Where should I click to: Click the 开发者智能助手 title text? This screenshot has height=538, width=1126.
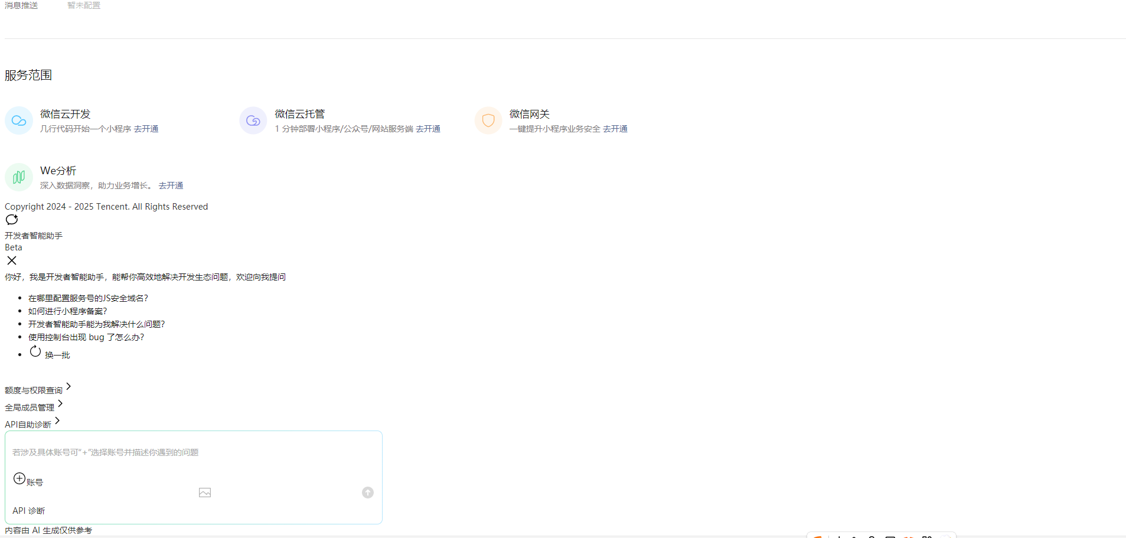pyautogui.click(x=34, y=236)
